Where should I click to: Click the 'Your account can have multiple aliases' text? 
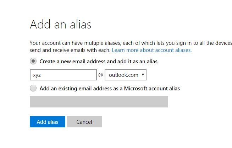(x=85, y=43)
